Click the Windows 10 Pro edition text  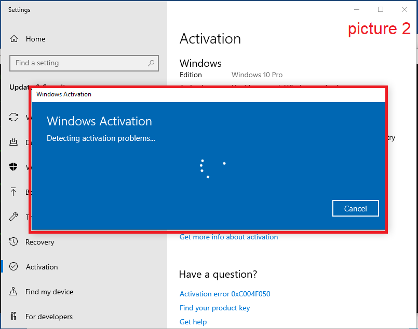click(x=257, y=75)
